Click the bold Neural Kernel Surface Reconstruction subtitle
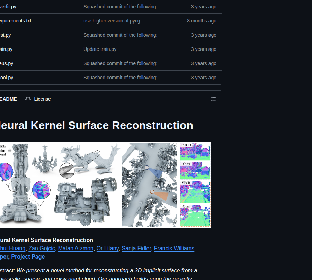The height and width of the screenshot is (280, 312). (46, 240)
